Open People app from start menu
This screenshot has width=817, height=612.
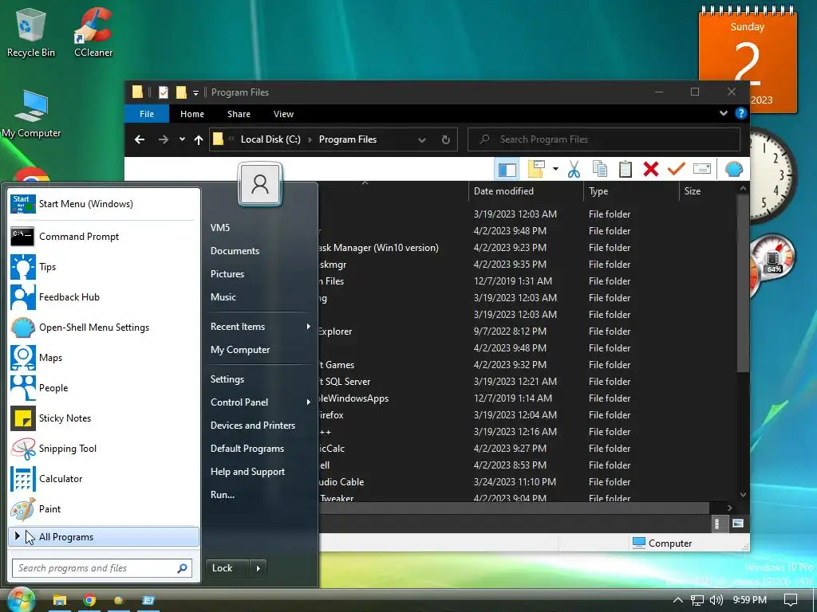tap(104, 388)
